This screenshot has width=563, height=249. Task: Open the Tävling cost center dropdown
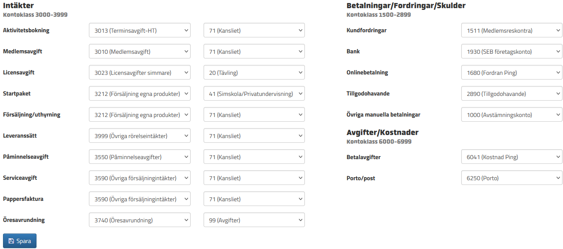[x=254, y=73]
